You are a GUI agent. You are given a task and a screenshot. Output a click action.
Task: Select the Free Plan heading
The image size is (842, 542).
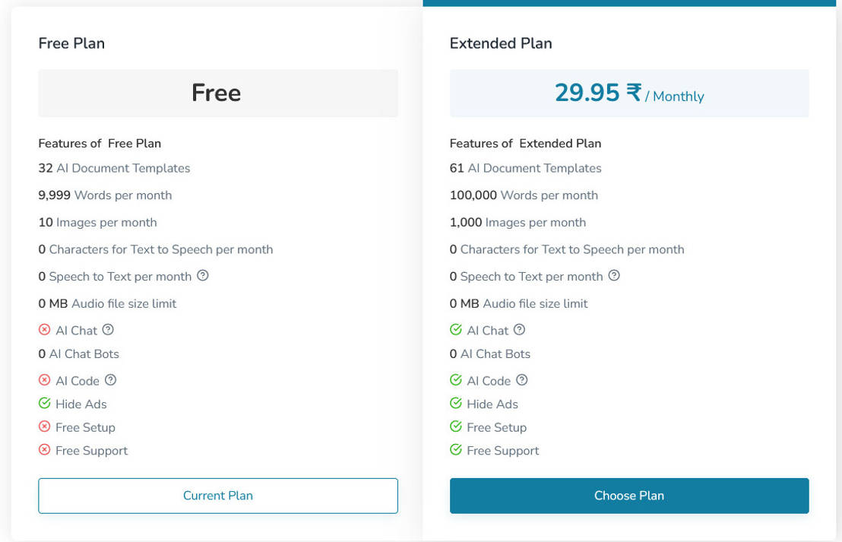point(71,43)
